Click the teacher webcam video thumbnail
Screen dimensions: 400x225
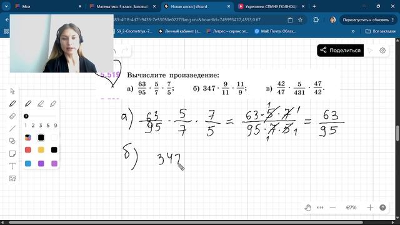point(62,43)
